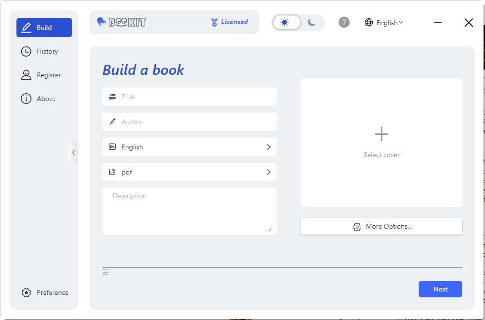This screenshot has width=485, height=320.
Task: Click the Title field text icon
Action: pos(112,97)
